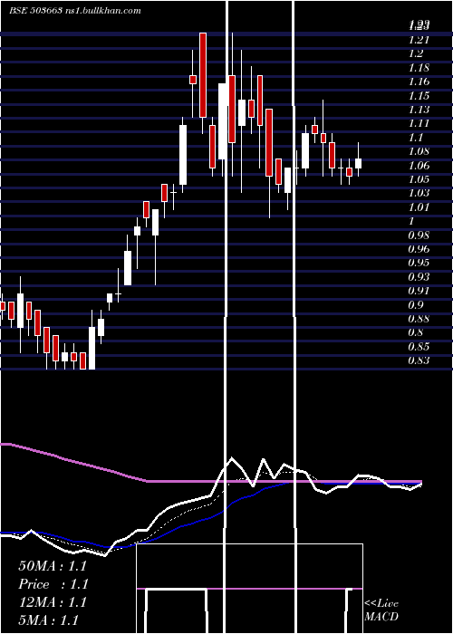Click the tallest red candle reaching 1.21
This screenshot has height=634, width=453.
(x=203, y=75)
